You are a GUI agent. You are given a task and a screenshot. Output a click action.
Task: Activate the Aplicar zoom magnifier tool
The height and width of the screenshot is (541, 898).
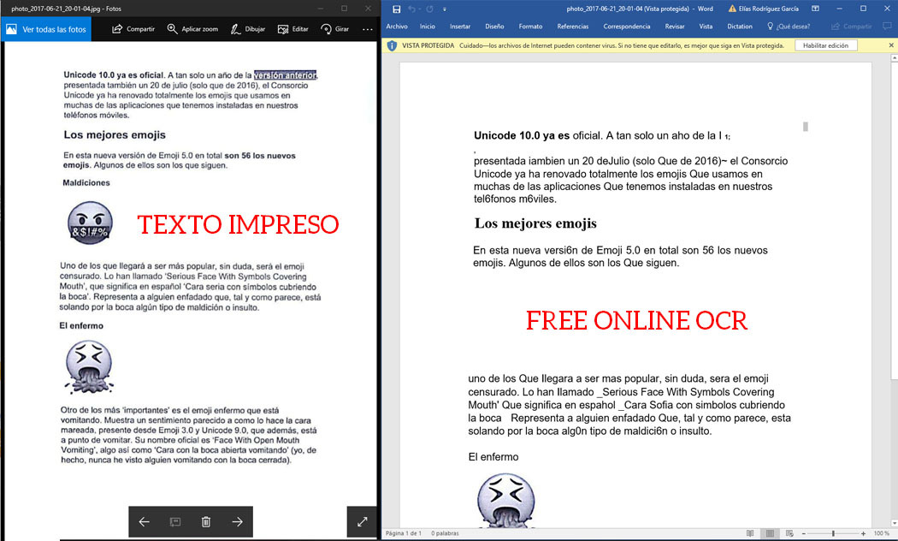[x=190, y=28]
